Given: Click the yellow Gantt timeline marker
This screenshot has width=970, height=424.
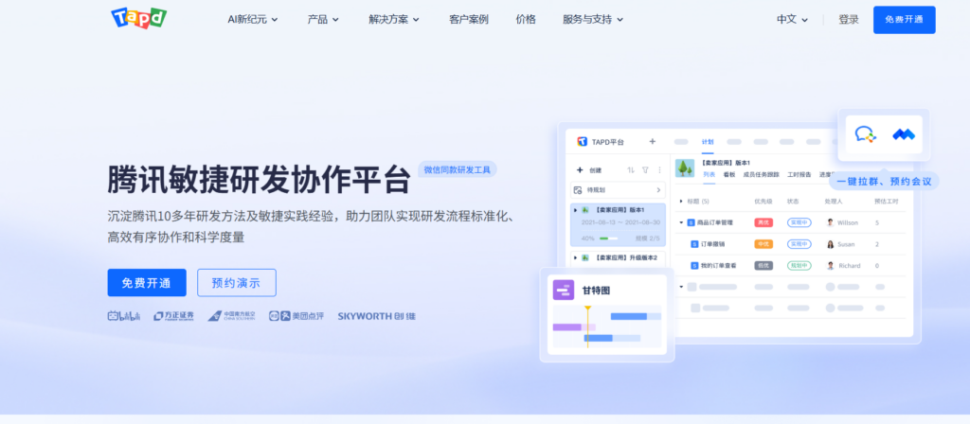Looking at the screenshot, I should pyautogui.click(x=587, y=327).
